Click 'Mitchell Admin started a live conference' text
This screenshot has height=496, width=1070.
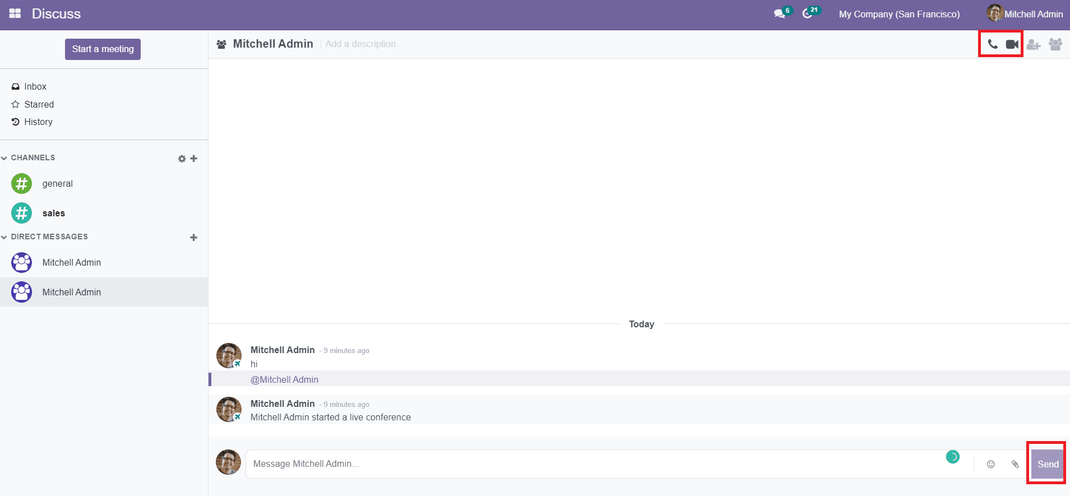pyautogui.click(x=331, y=417)
